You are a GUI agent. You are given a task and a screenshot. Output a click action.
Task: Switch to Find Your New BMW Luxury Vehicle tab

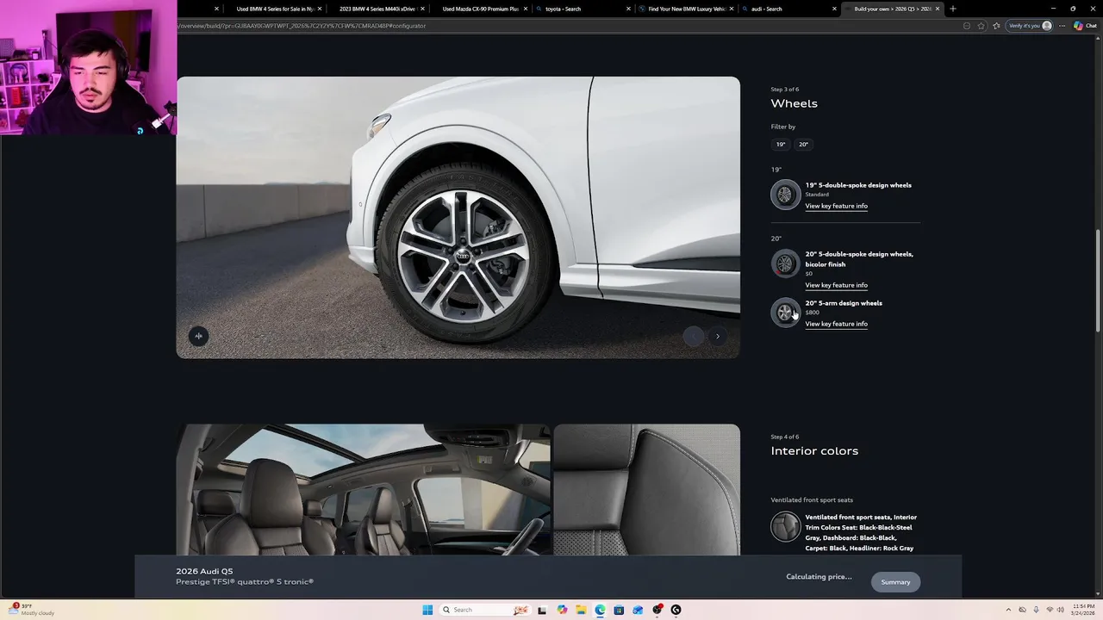pyautogui.click(x=687, y=9)
